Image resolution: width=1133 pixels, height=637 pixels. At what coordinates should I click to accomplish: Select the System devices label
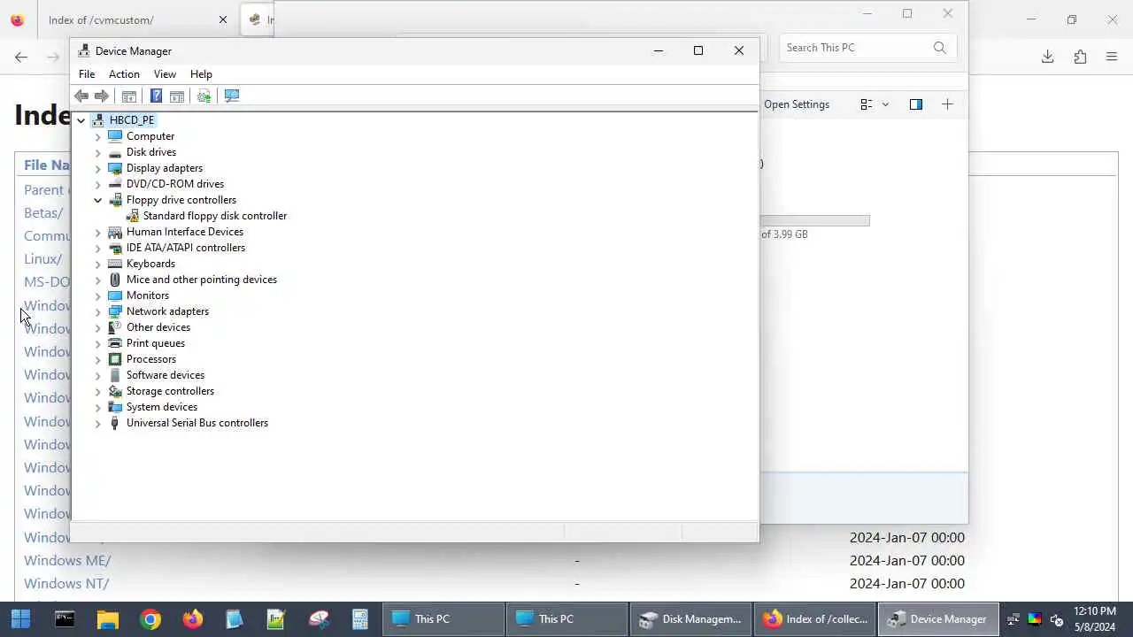[162, 407]
